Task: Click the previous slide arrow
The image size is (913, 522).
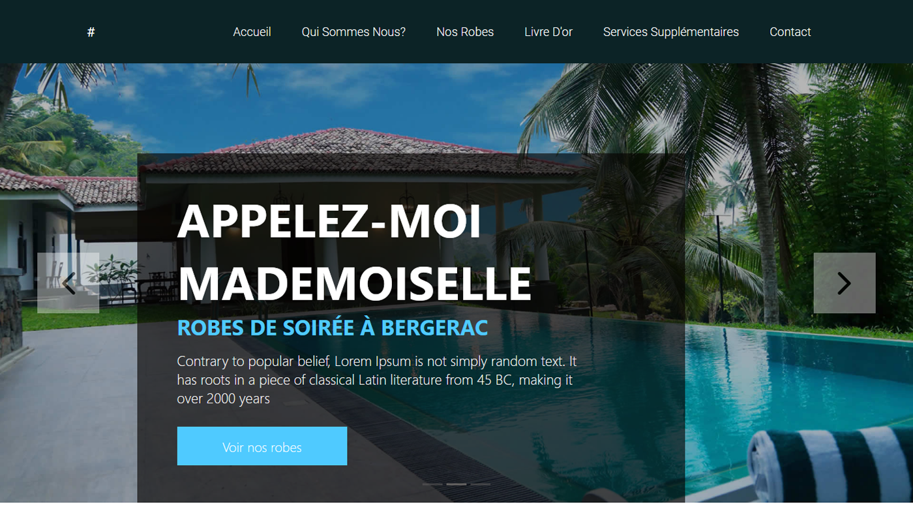Action: tap(68, 283)
